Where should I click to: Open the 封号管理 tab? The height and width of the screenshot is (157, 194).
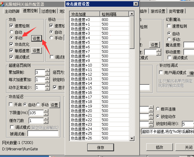pyautogui.click(x=176, y=11)
